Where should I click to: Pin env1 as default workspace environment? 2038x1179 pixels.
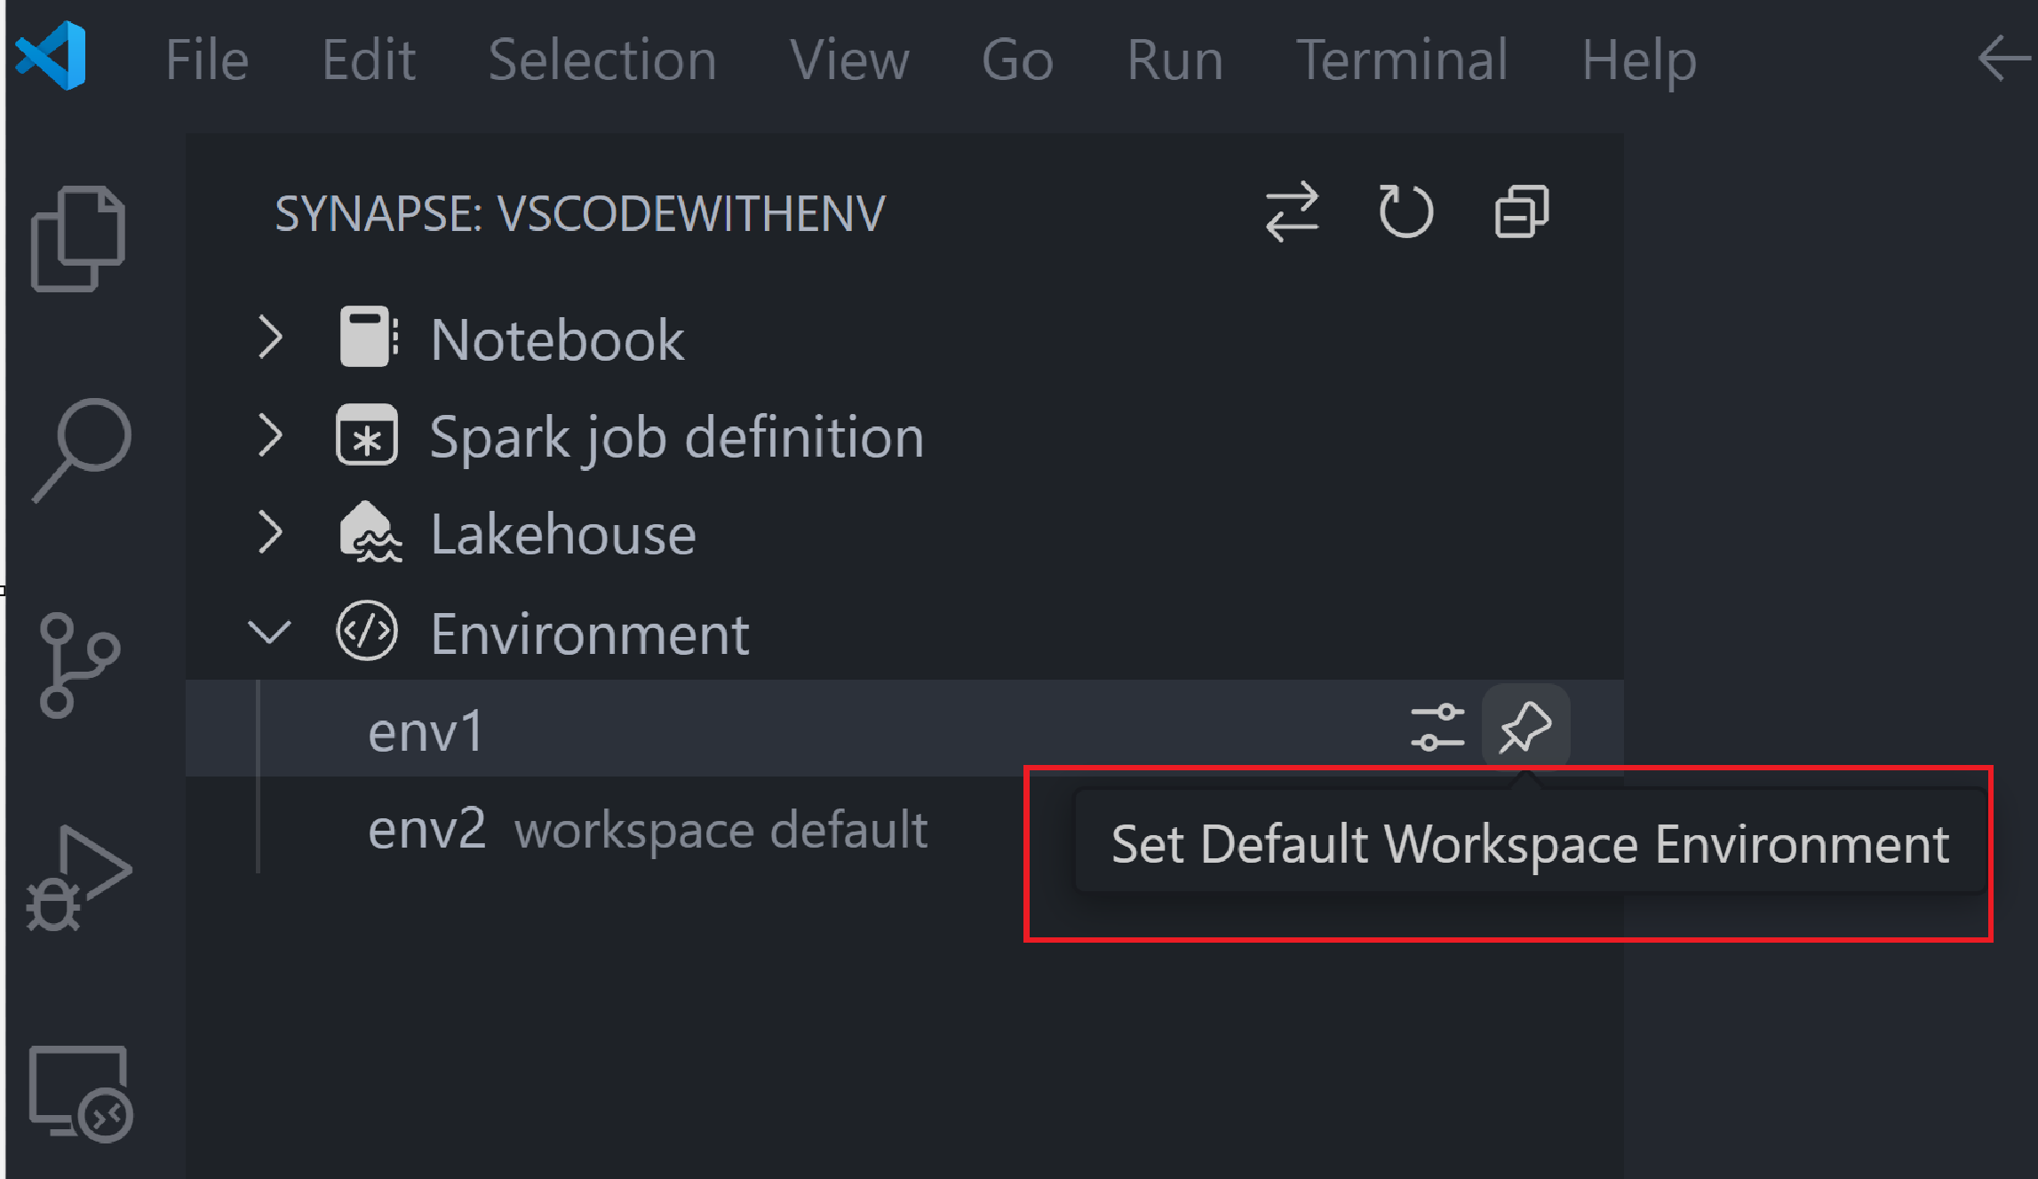point(1525,728)
